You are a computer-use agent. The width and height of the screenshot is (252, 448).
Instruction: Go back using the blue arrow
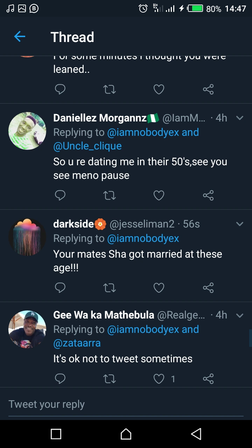click(20, 36)
